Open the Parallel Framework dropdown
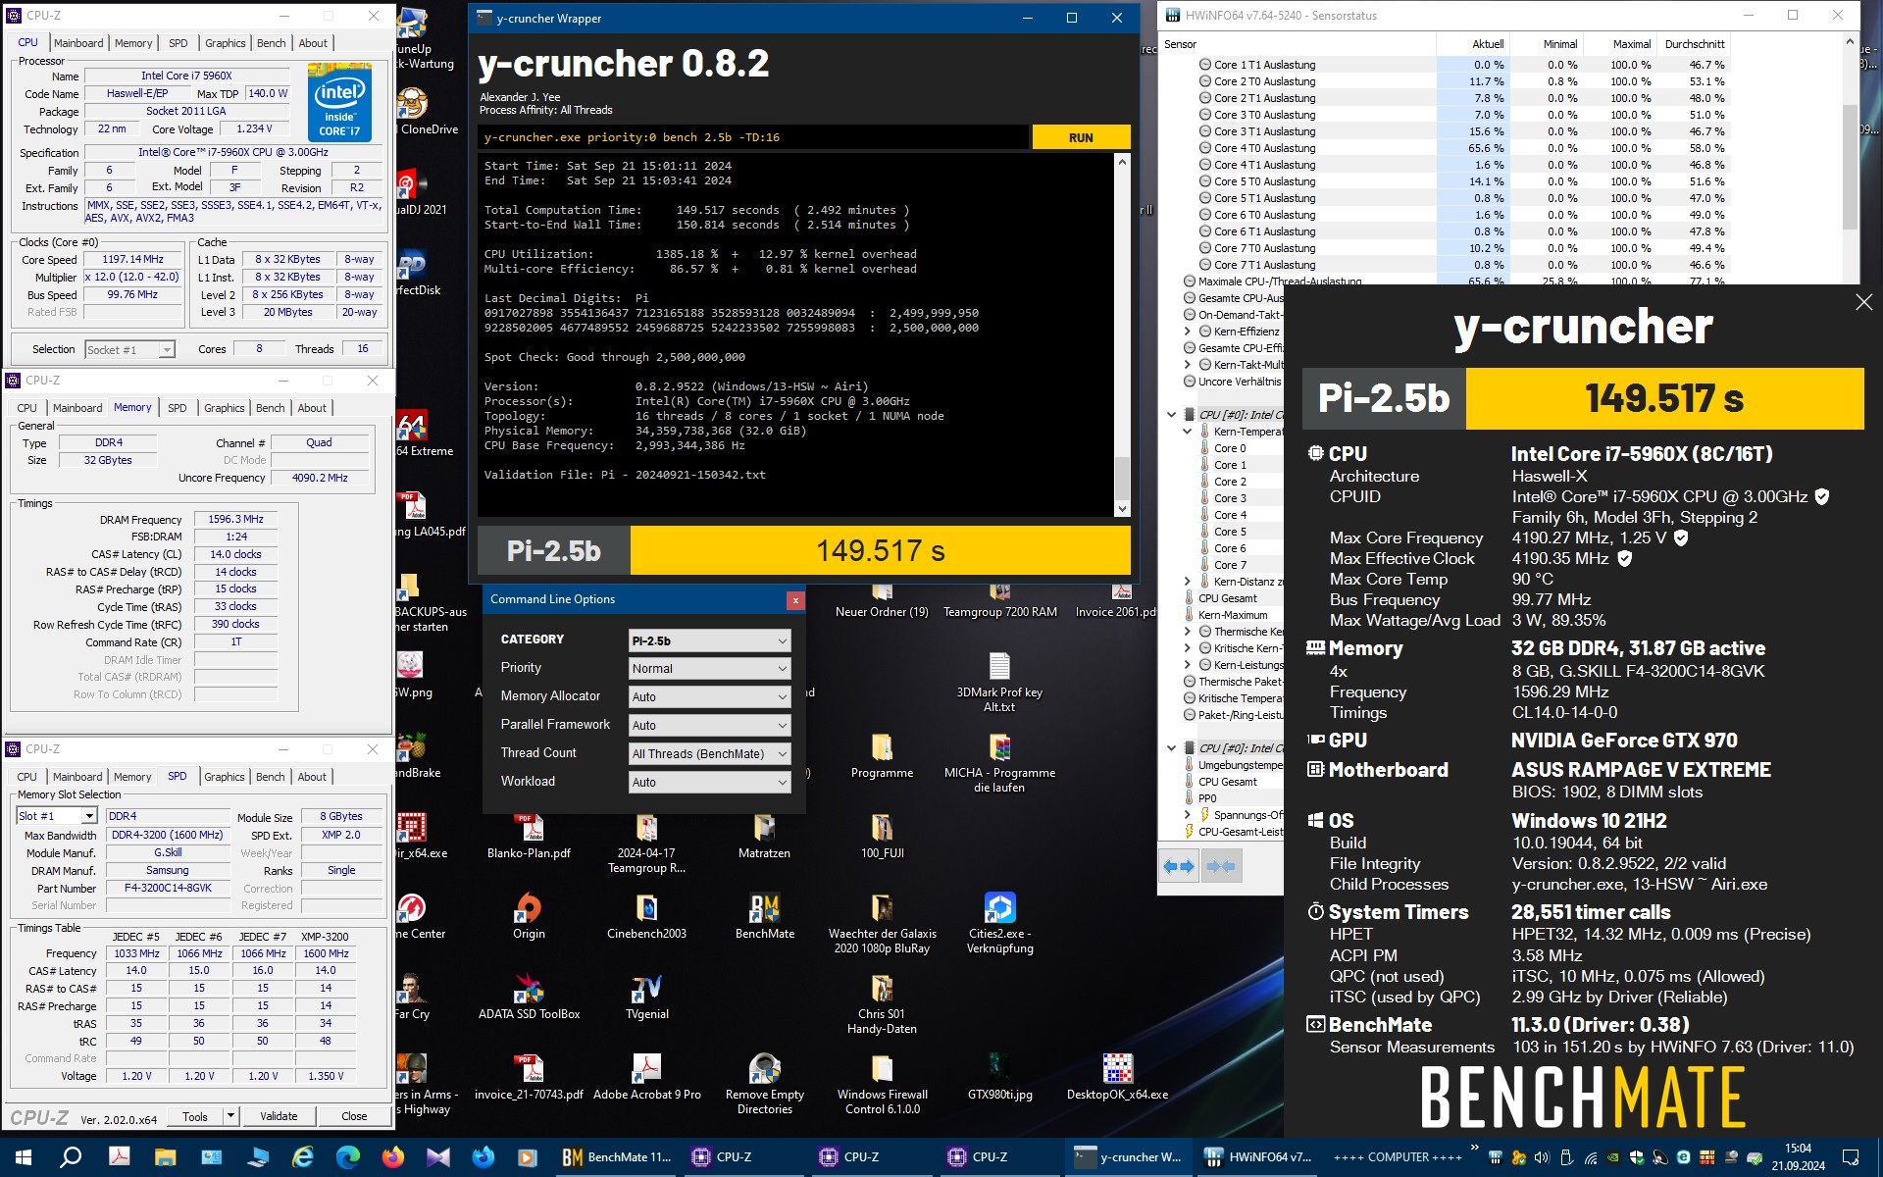The image size is (1883, 1177). (709, 725)
